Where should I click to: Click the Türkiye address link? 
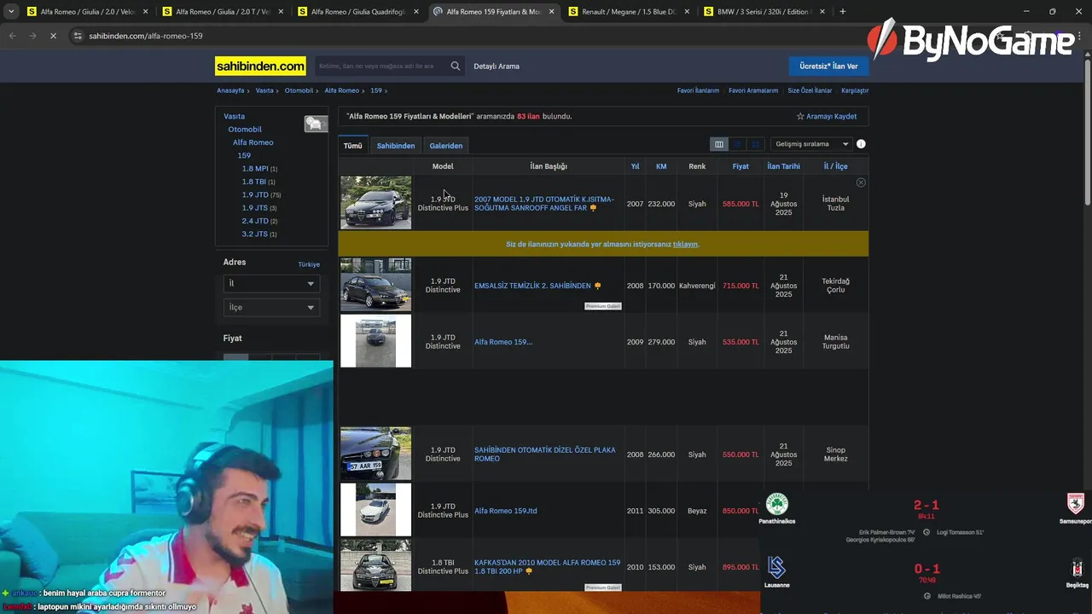[x=309, y=264]
